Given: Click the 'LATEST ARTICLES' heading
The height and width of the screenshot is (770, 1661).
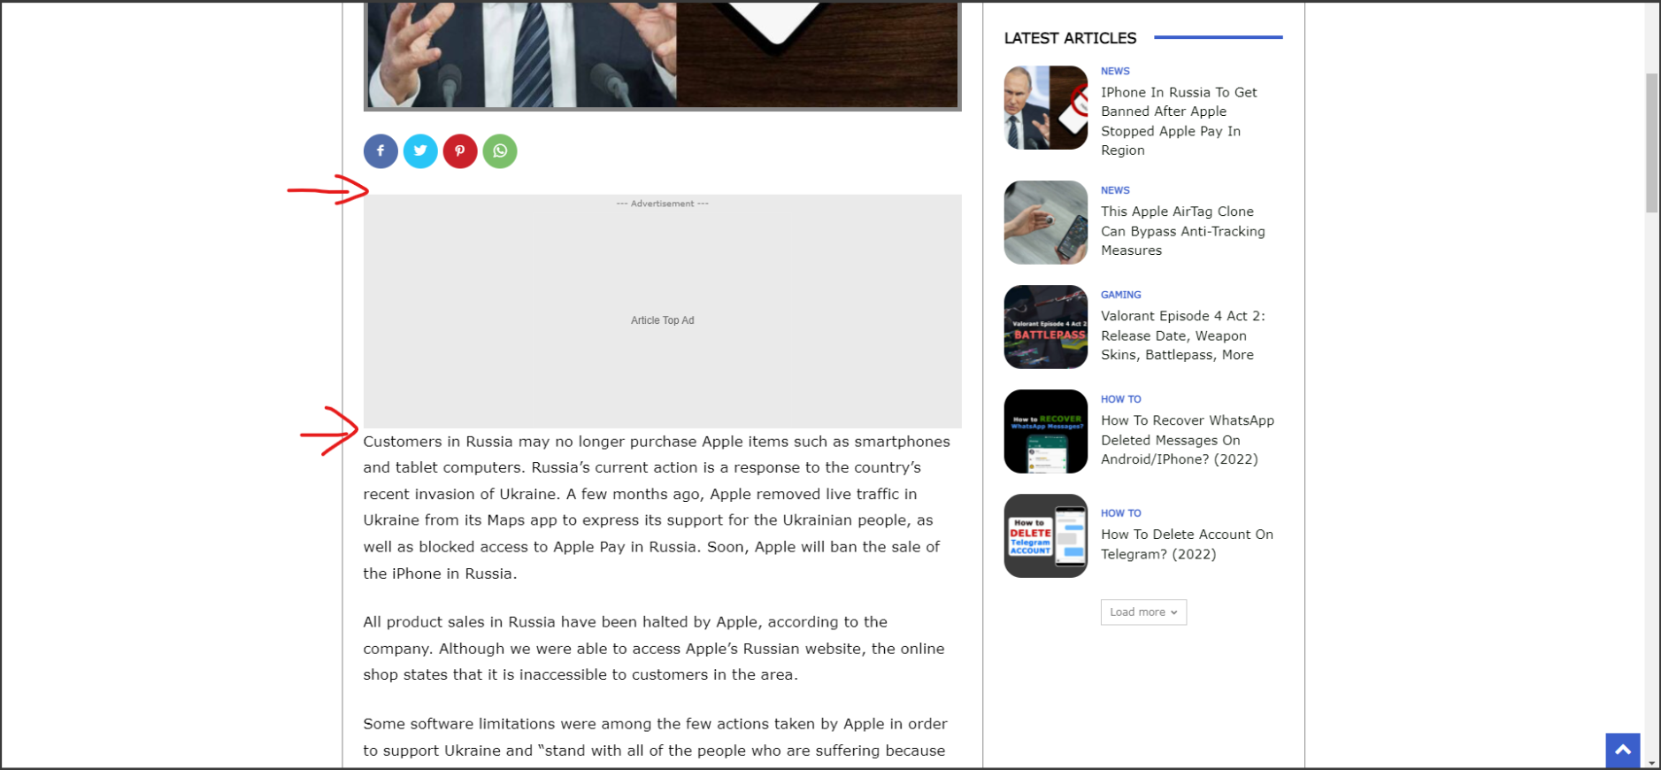Looking at the screenshot, I should pyautogui.click(x=1070, y=38).
